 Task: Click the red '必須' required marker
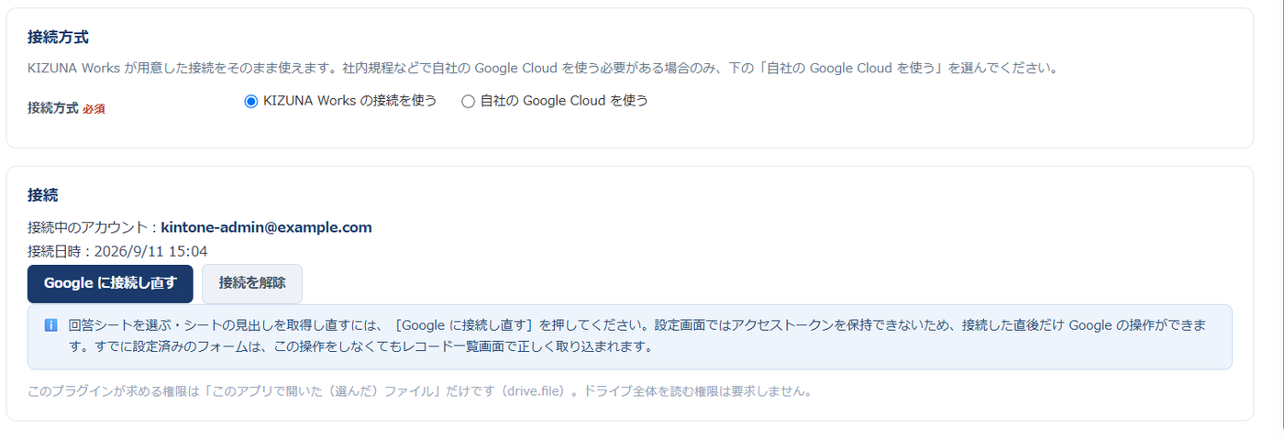point(94,109)
